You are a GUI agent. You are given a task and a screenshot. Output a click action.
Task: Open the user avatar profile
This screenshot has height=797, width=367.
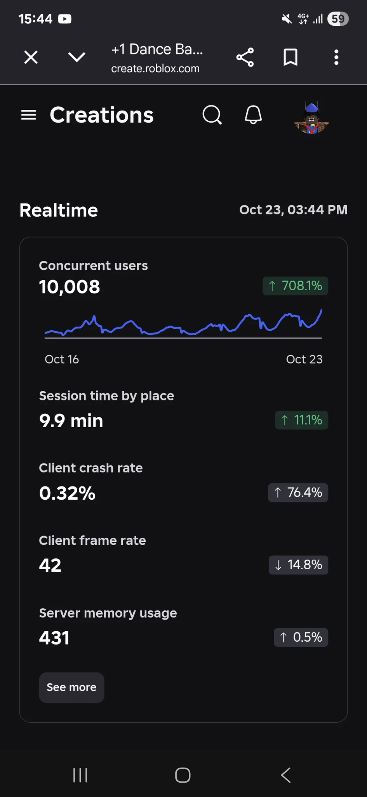pos(311,118)
